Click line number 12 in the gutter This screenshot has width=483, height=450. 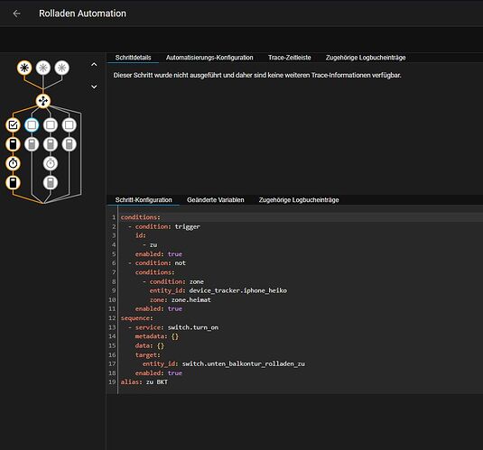click(112, 318)
